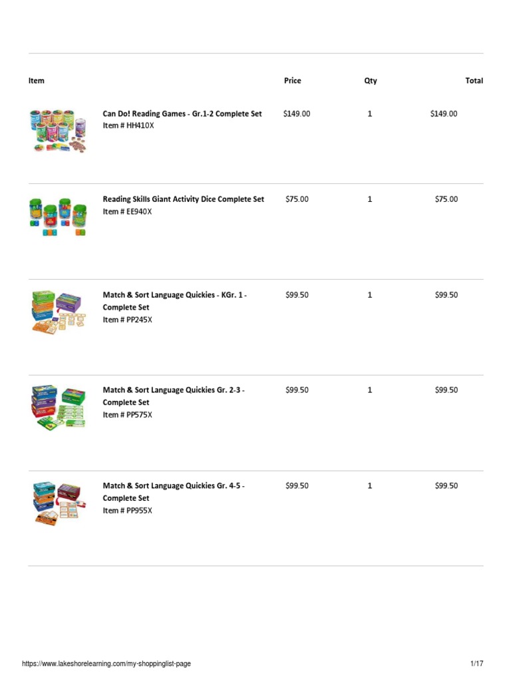Click the lakeshorelearning.com shopping list URL
The image size is (511, 682).
click(x=106, y=664)
